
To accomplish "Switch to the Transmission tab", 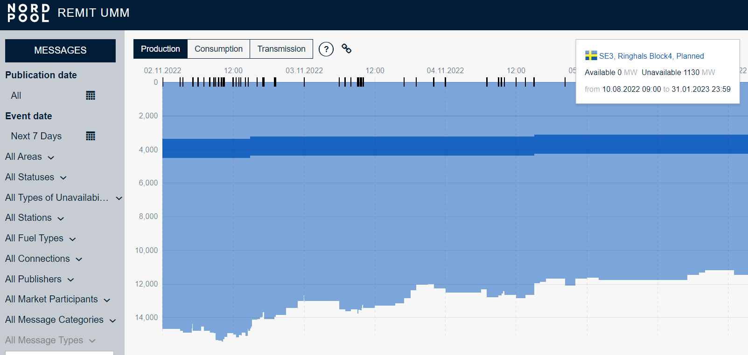I will pyautogui.click(x=281, y=49).
